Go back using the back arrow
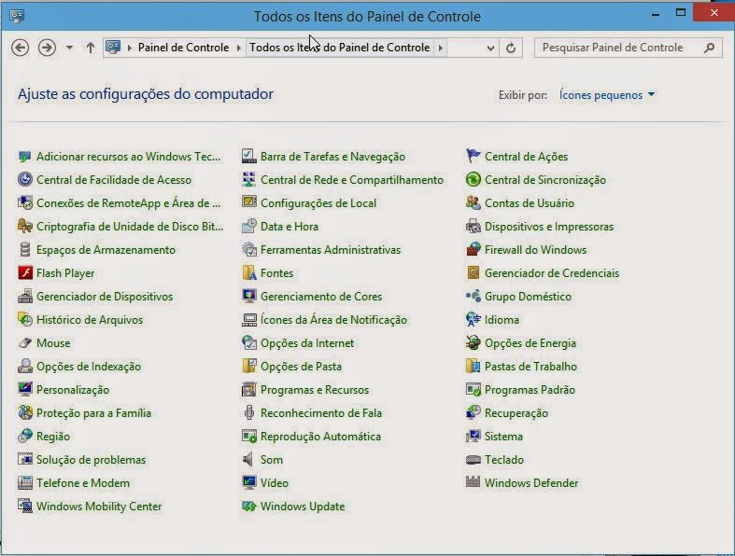Viewport: 735px width, 556px height. [x=21, y=48]
